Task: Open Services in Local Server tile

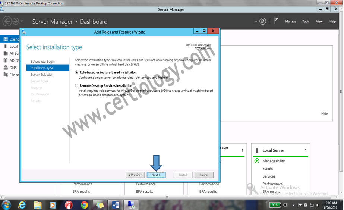Action: pos(269,176)
